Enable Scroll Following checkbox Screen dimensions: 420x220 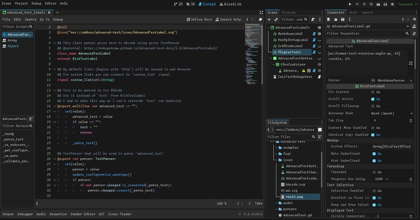(373, 106)
